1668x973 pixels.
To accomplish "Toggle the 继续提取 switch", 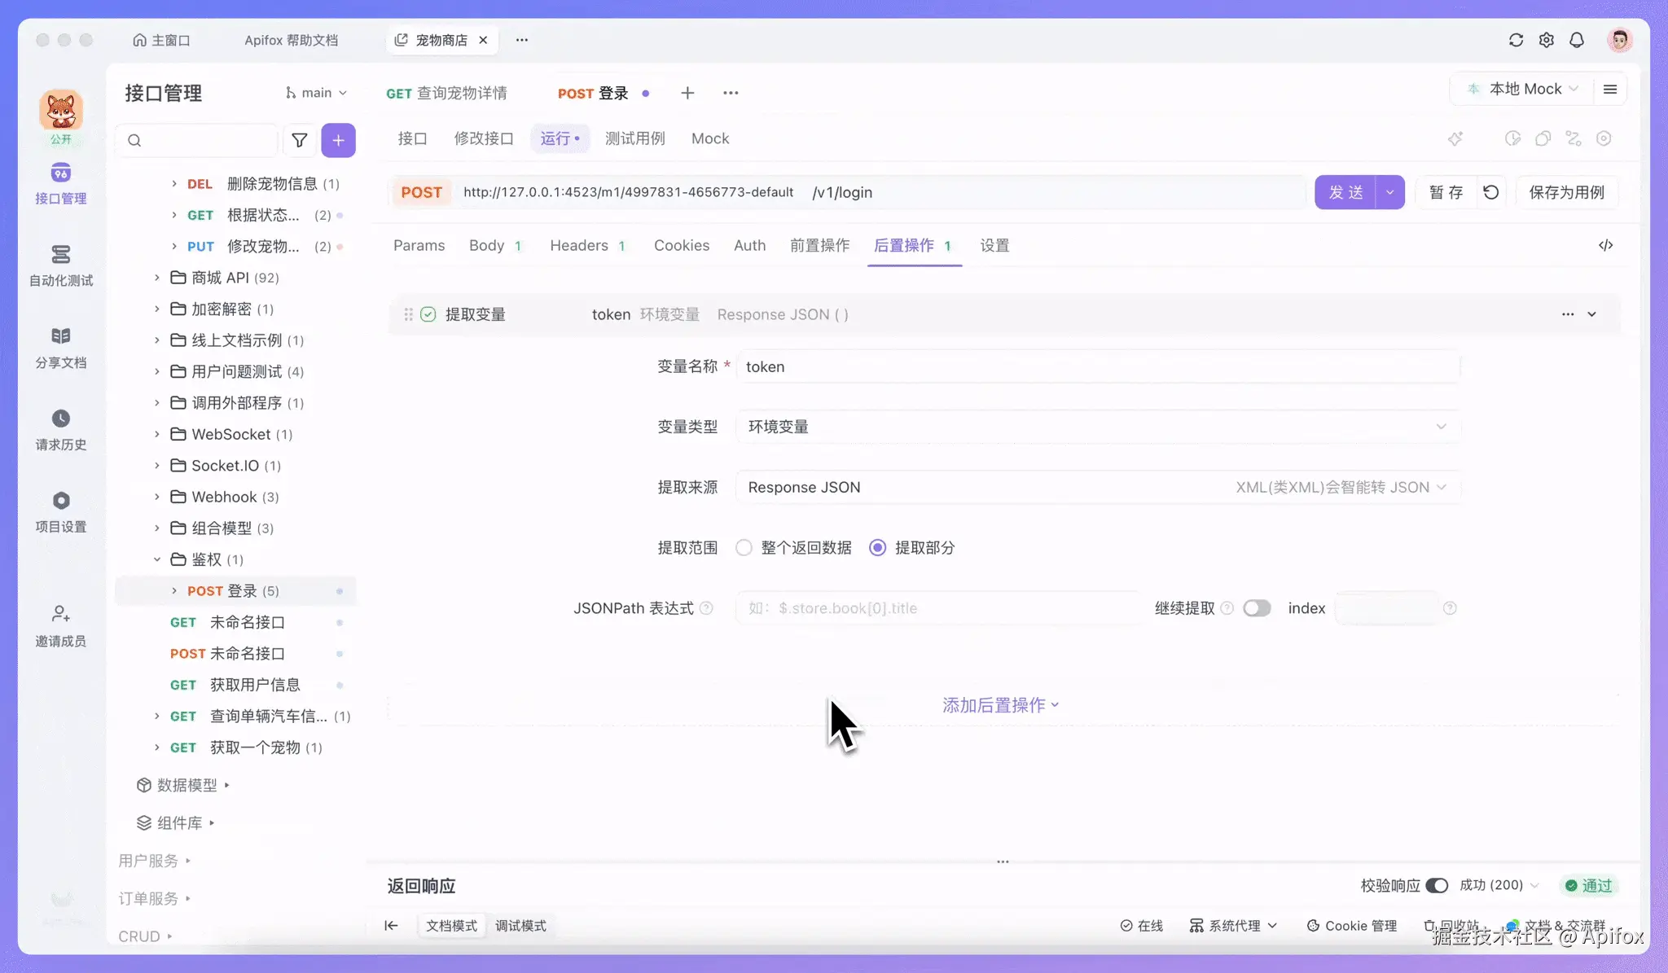I will (x=1257, y=608).
